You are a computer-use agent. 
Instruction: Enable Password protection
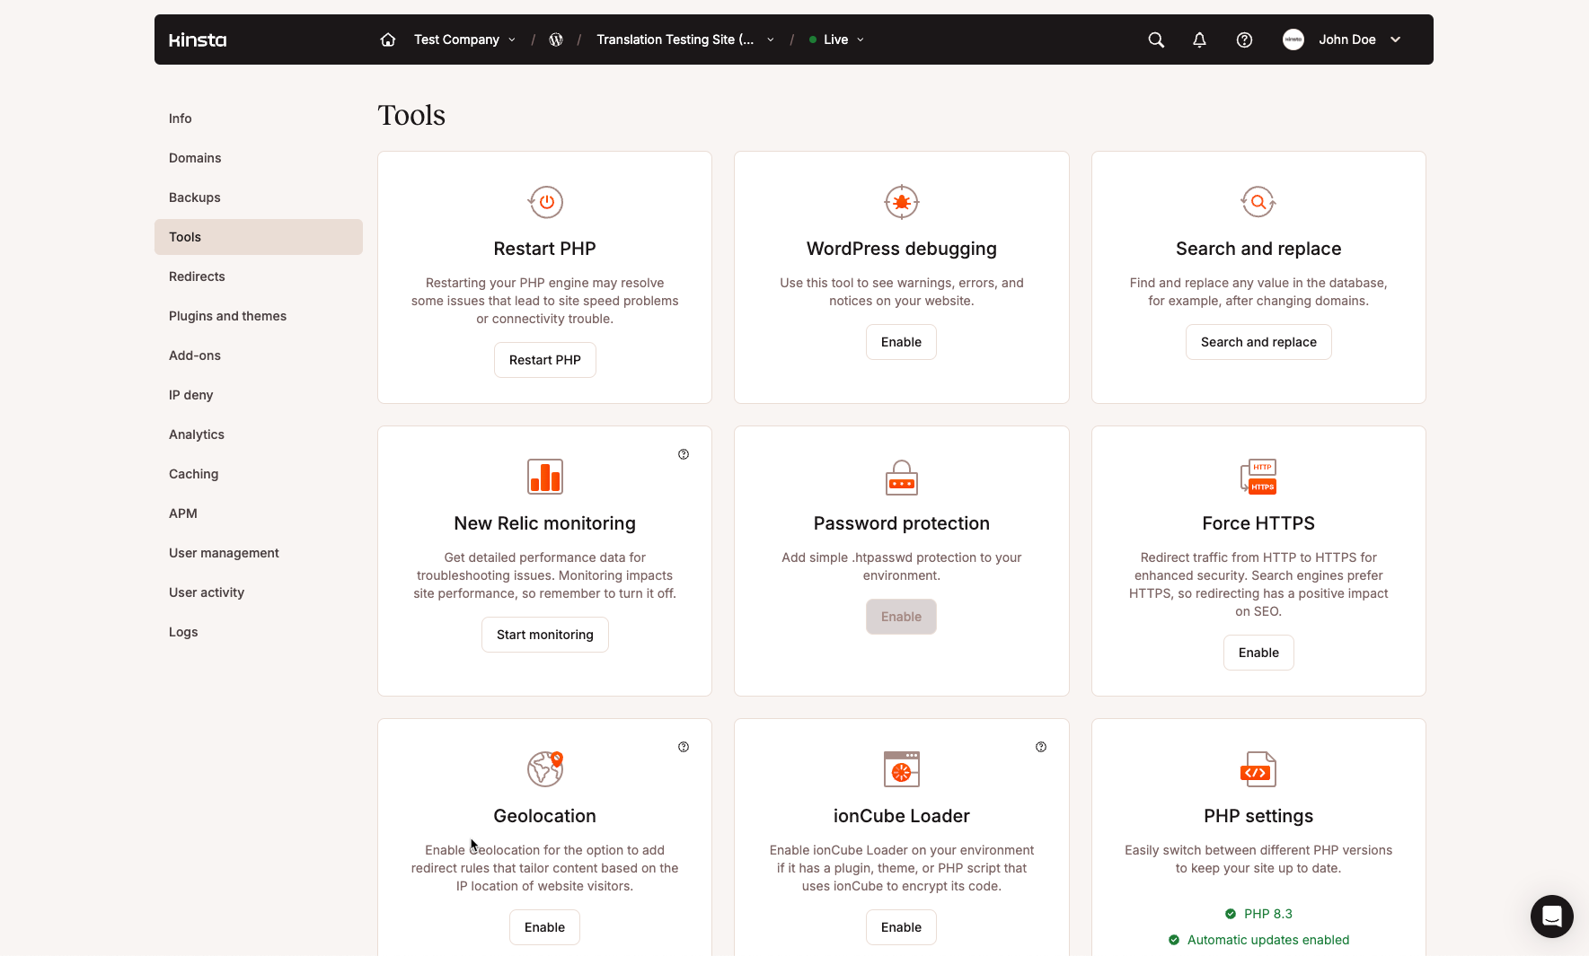pos(901,617)
